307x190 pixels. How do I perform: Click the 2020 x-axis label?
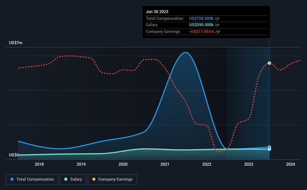click(123, 164)
